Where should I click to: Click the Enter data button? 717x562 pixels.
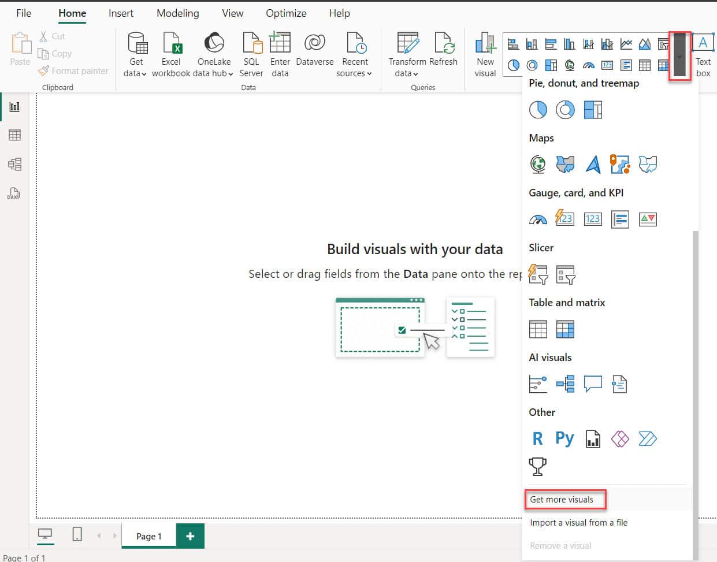[x=280, y=55]
